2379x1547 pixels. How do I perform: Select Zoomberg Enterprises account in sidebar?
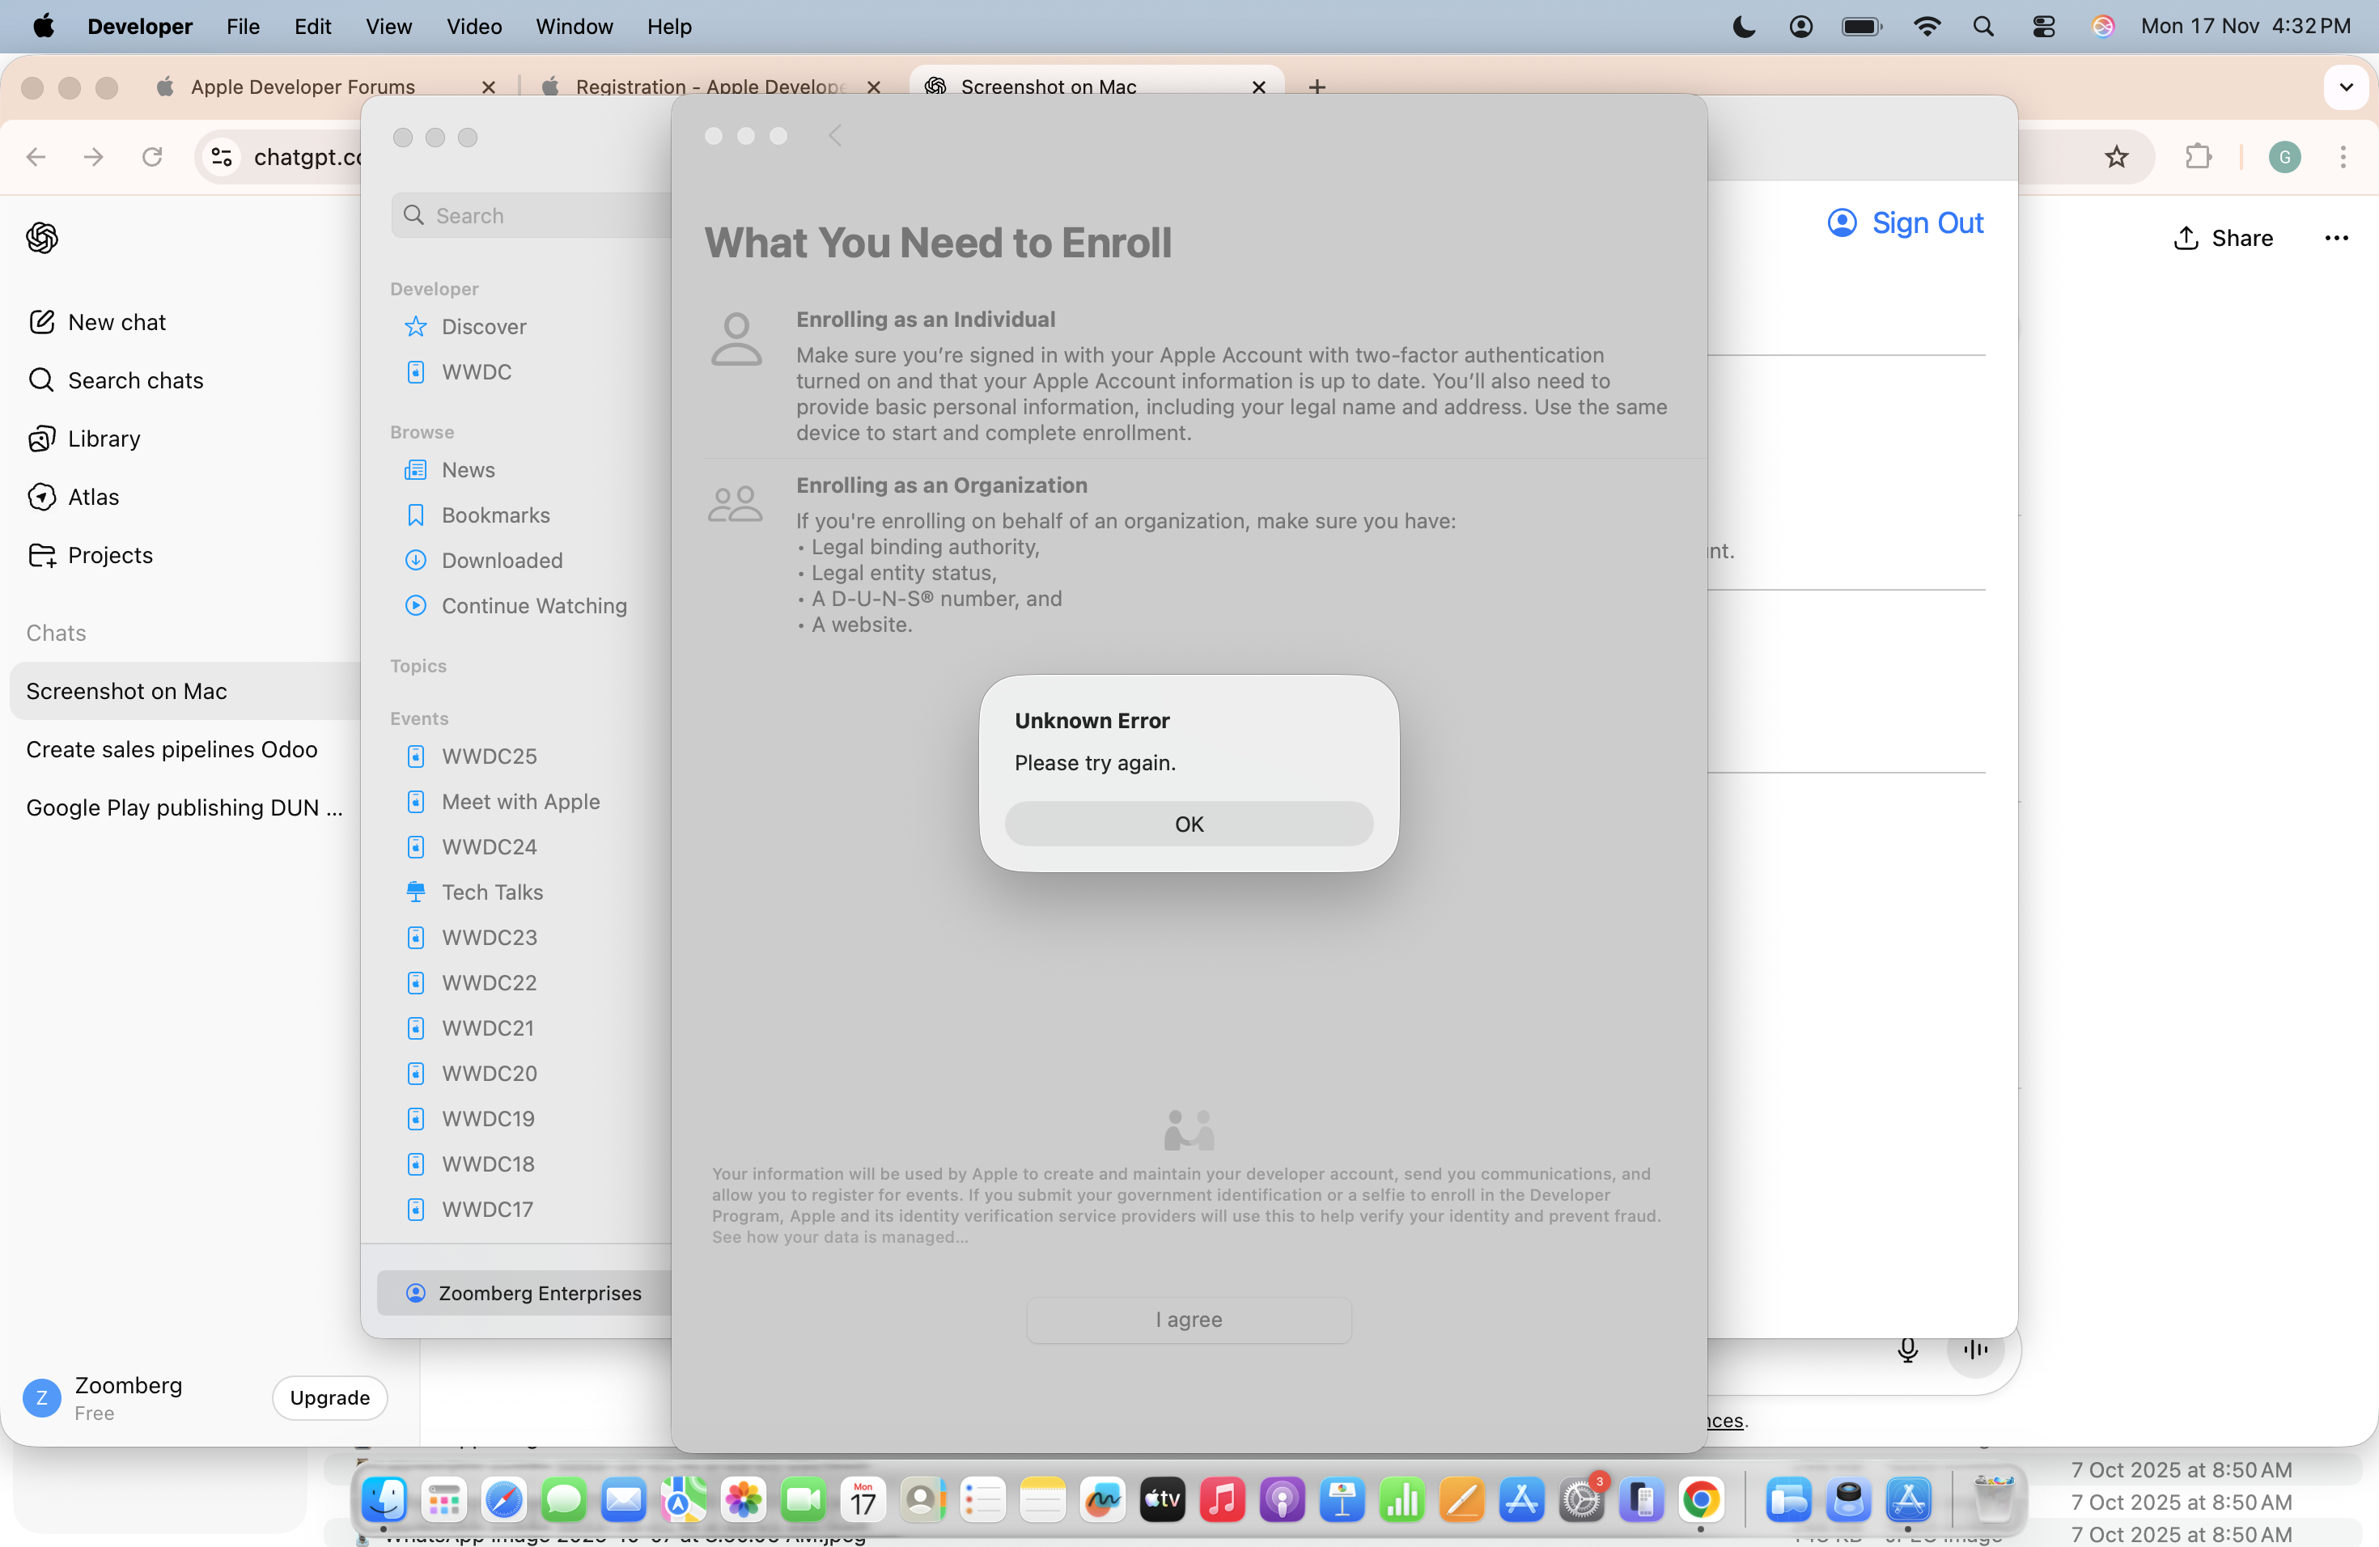click(x=539, y=1292)
